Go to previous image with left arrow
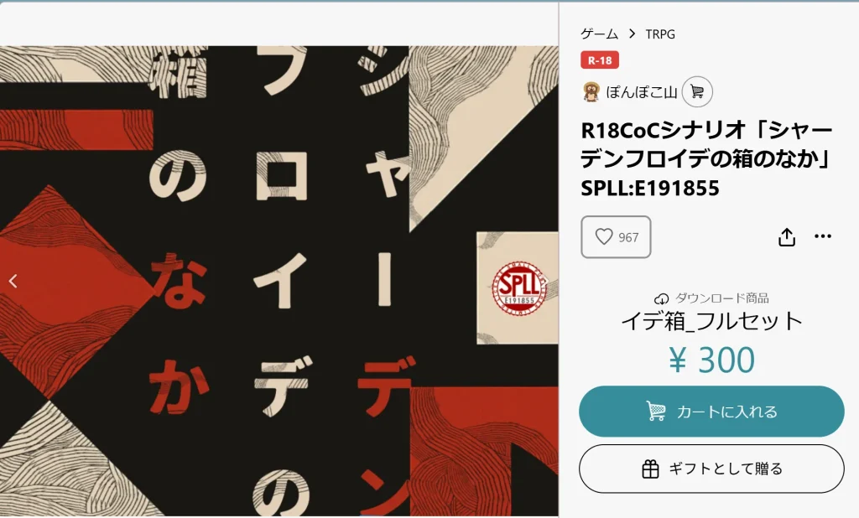The height and width of the screenshot is (518, 859). coord(13,281)
